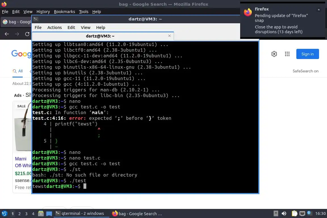The width and height of the screenshot is (327, 218).
Task: Open Firefox File menu
Action: pos(5,12)
